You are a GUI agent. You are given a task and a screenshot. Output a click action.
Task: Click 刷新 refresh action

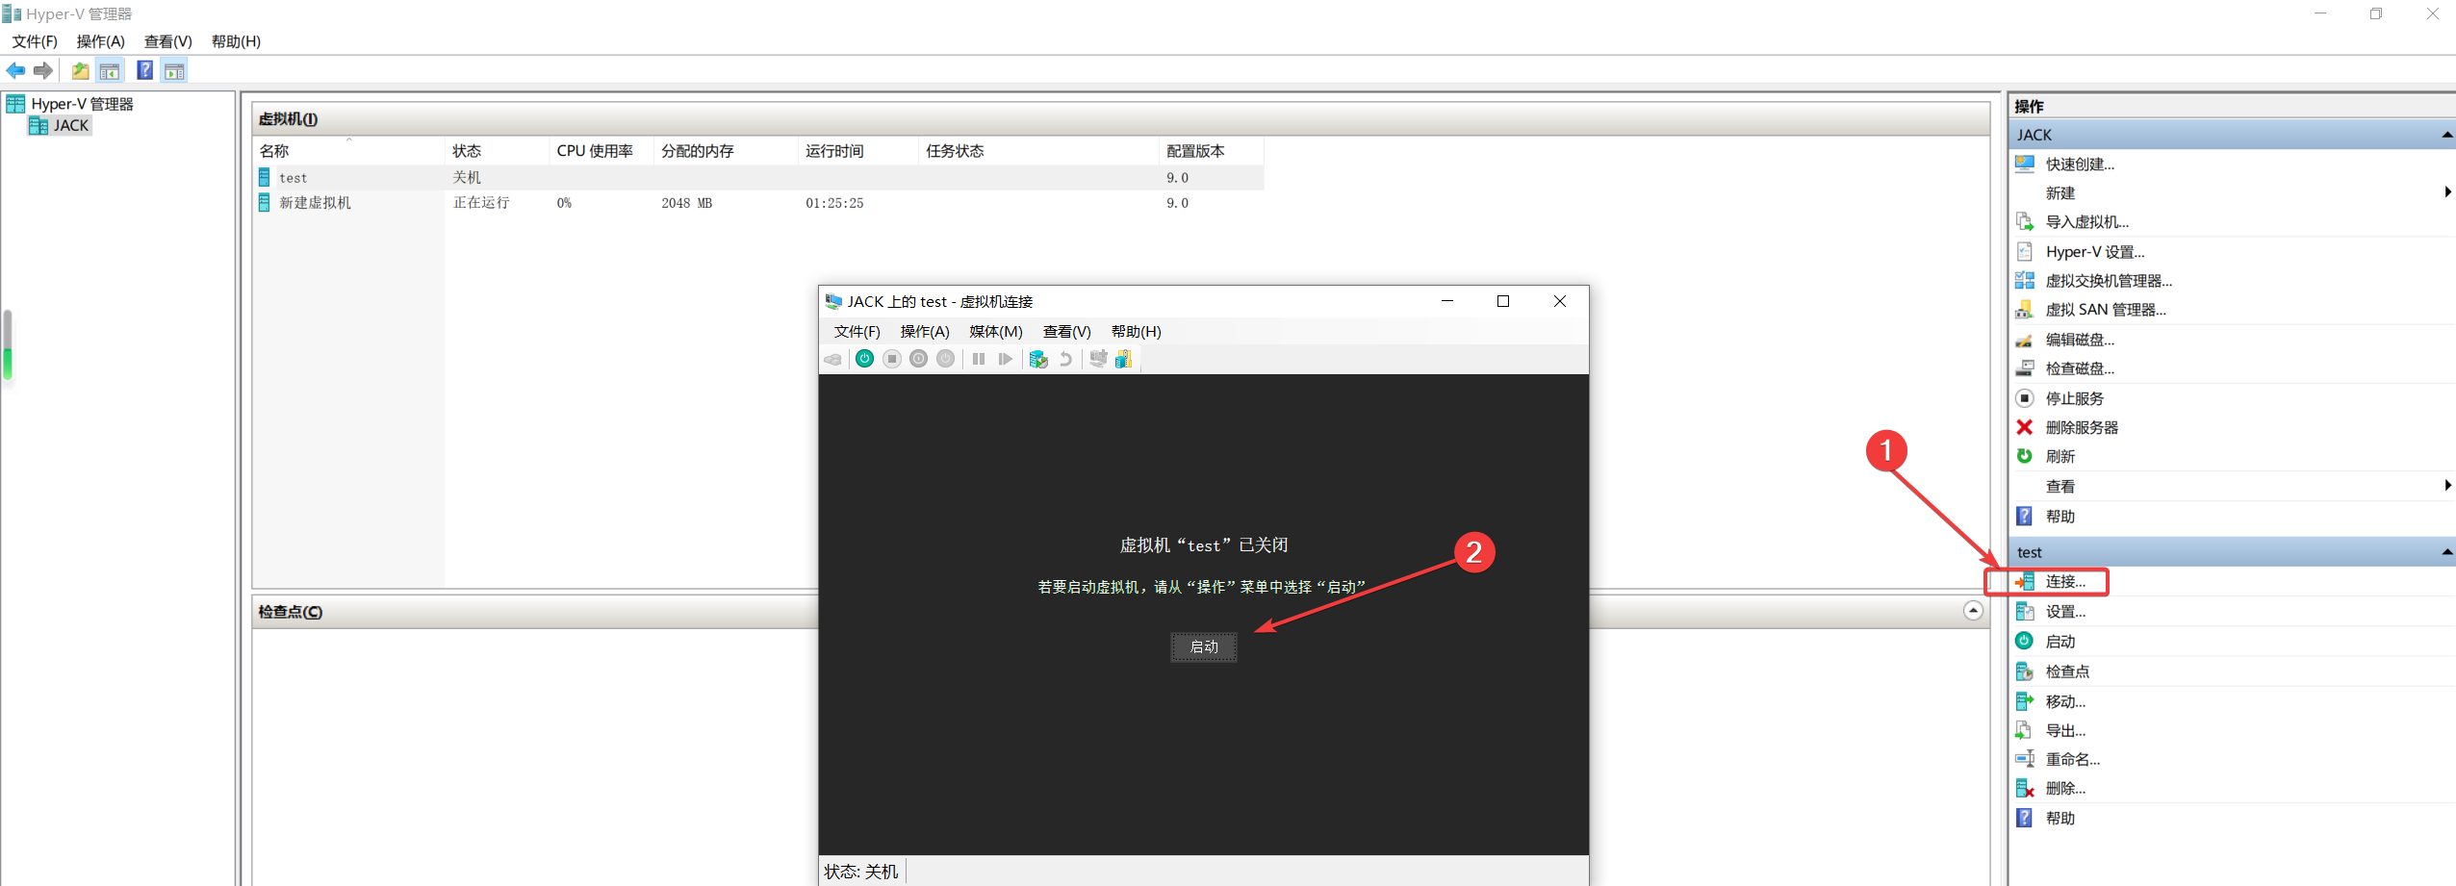pos(2059,456)
